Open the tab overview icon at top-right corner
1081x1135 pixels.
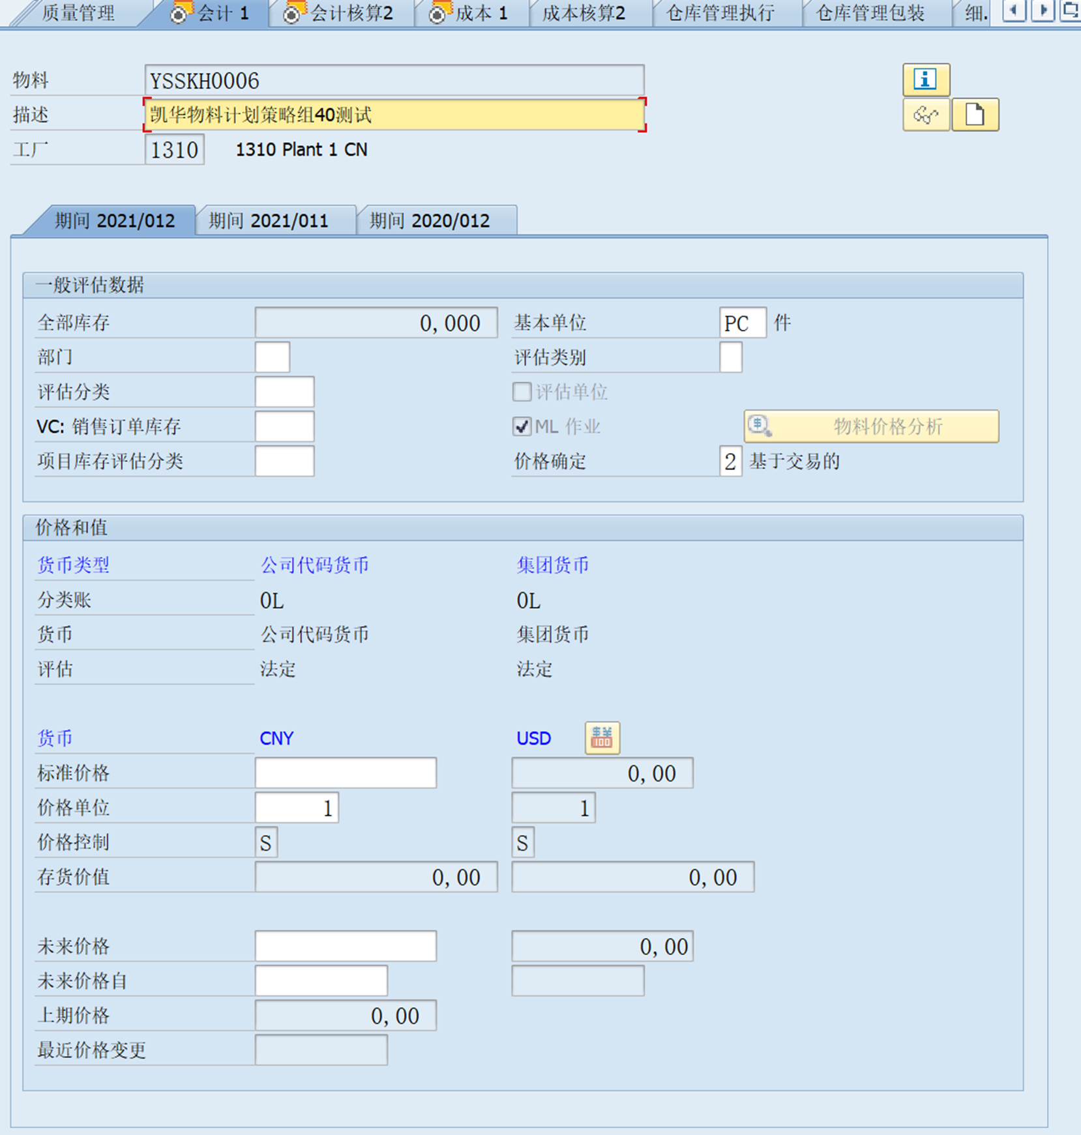point(1072,11)
